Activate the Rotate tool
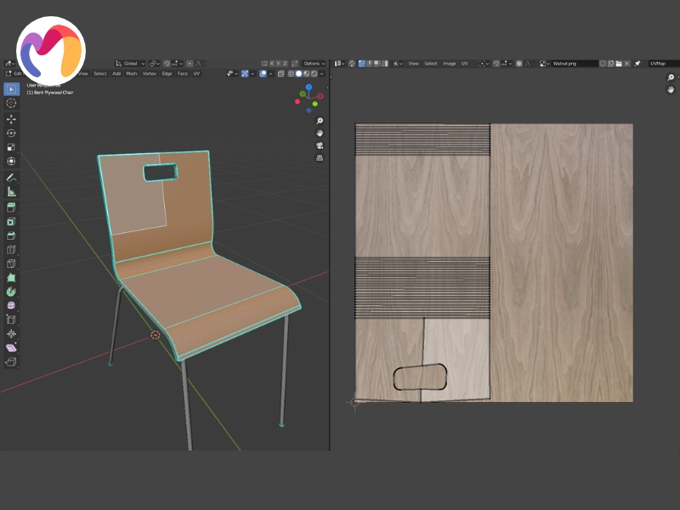 click(10, 131)
